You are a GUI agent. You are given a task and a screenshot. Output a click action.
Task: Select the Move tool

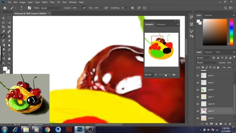pos(3,18)
